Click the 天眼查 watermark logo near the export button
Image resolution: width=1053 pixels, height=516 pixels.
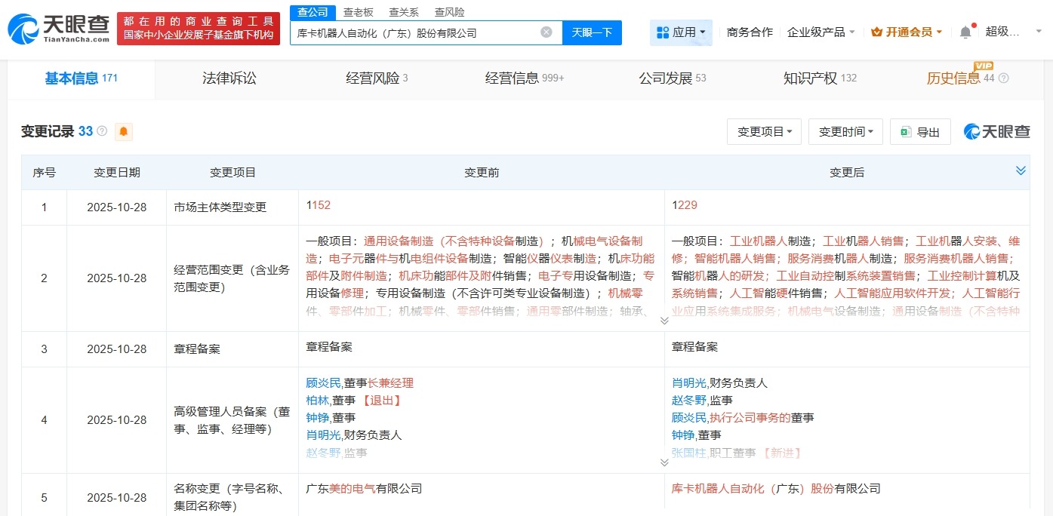(998, 131)
